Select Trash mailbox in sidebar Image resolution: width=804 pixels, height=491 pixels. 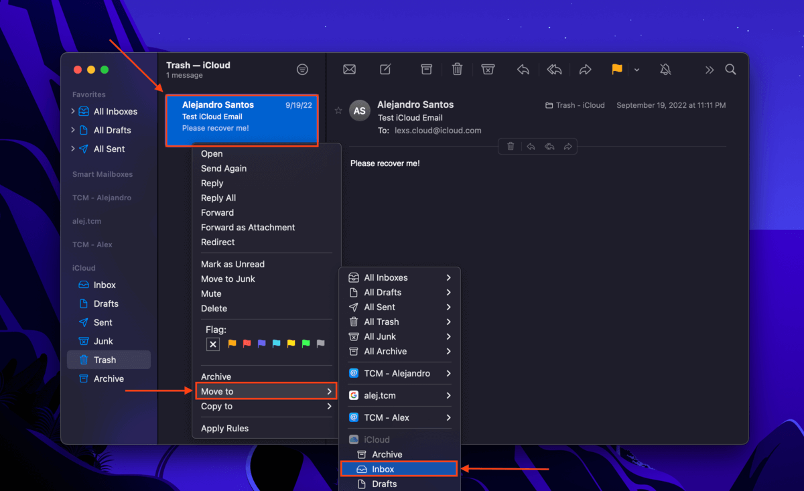[109, 360]
